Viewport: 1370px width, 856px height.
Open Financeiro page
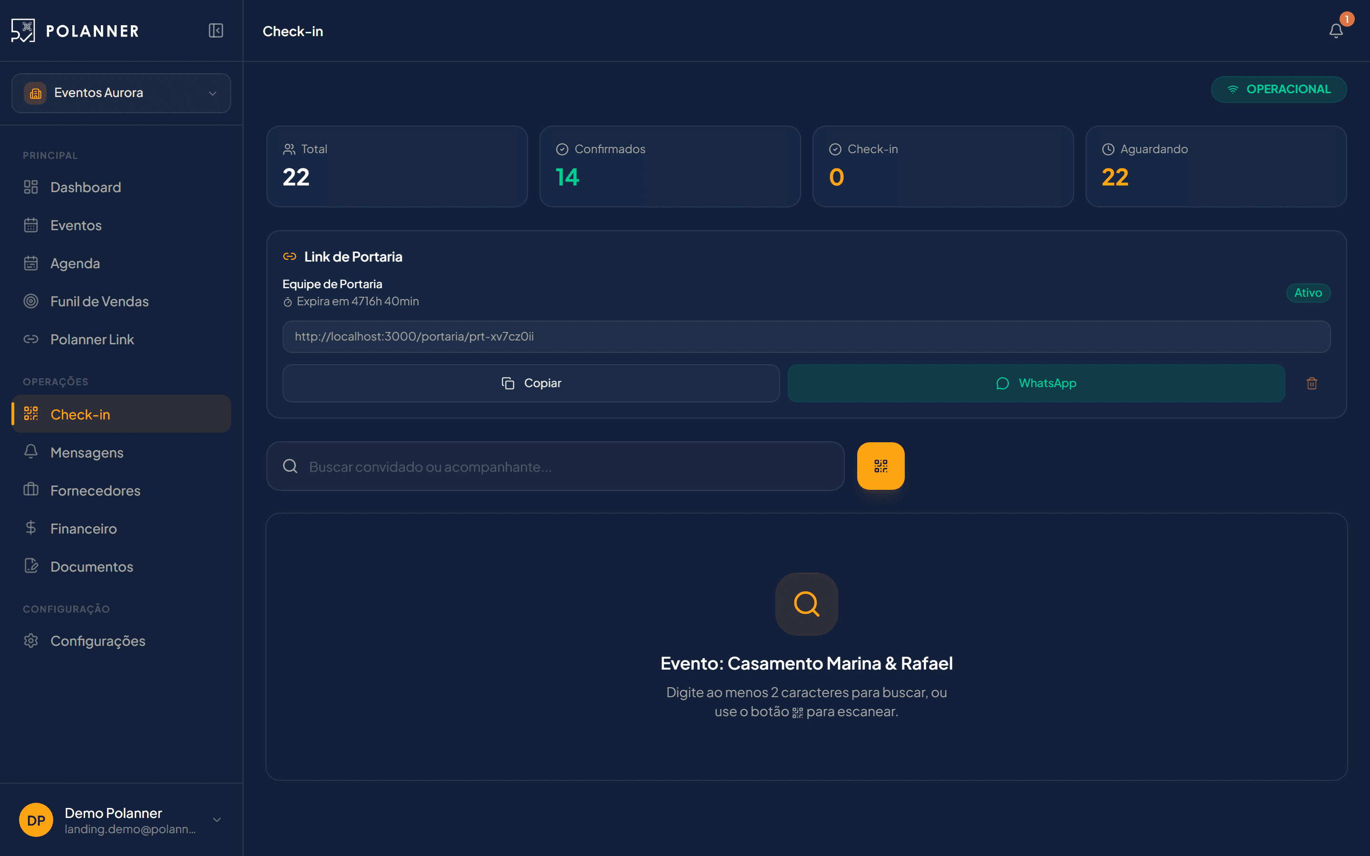[x=121, y=528]
